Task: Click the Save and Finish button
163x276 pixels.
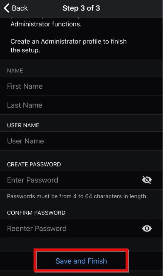Action: [x=81, y=261]
